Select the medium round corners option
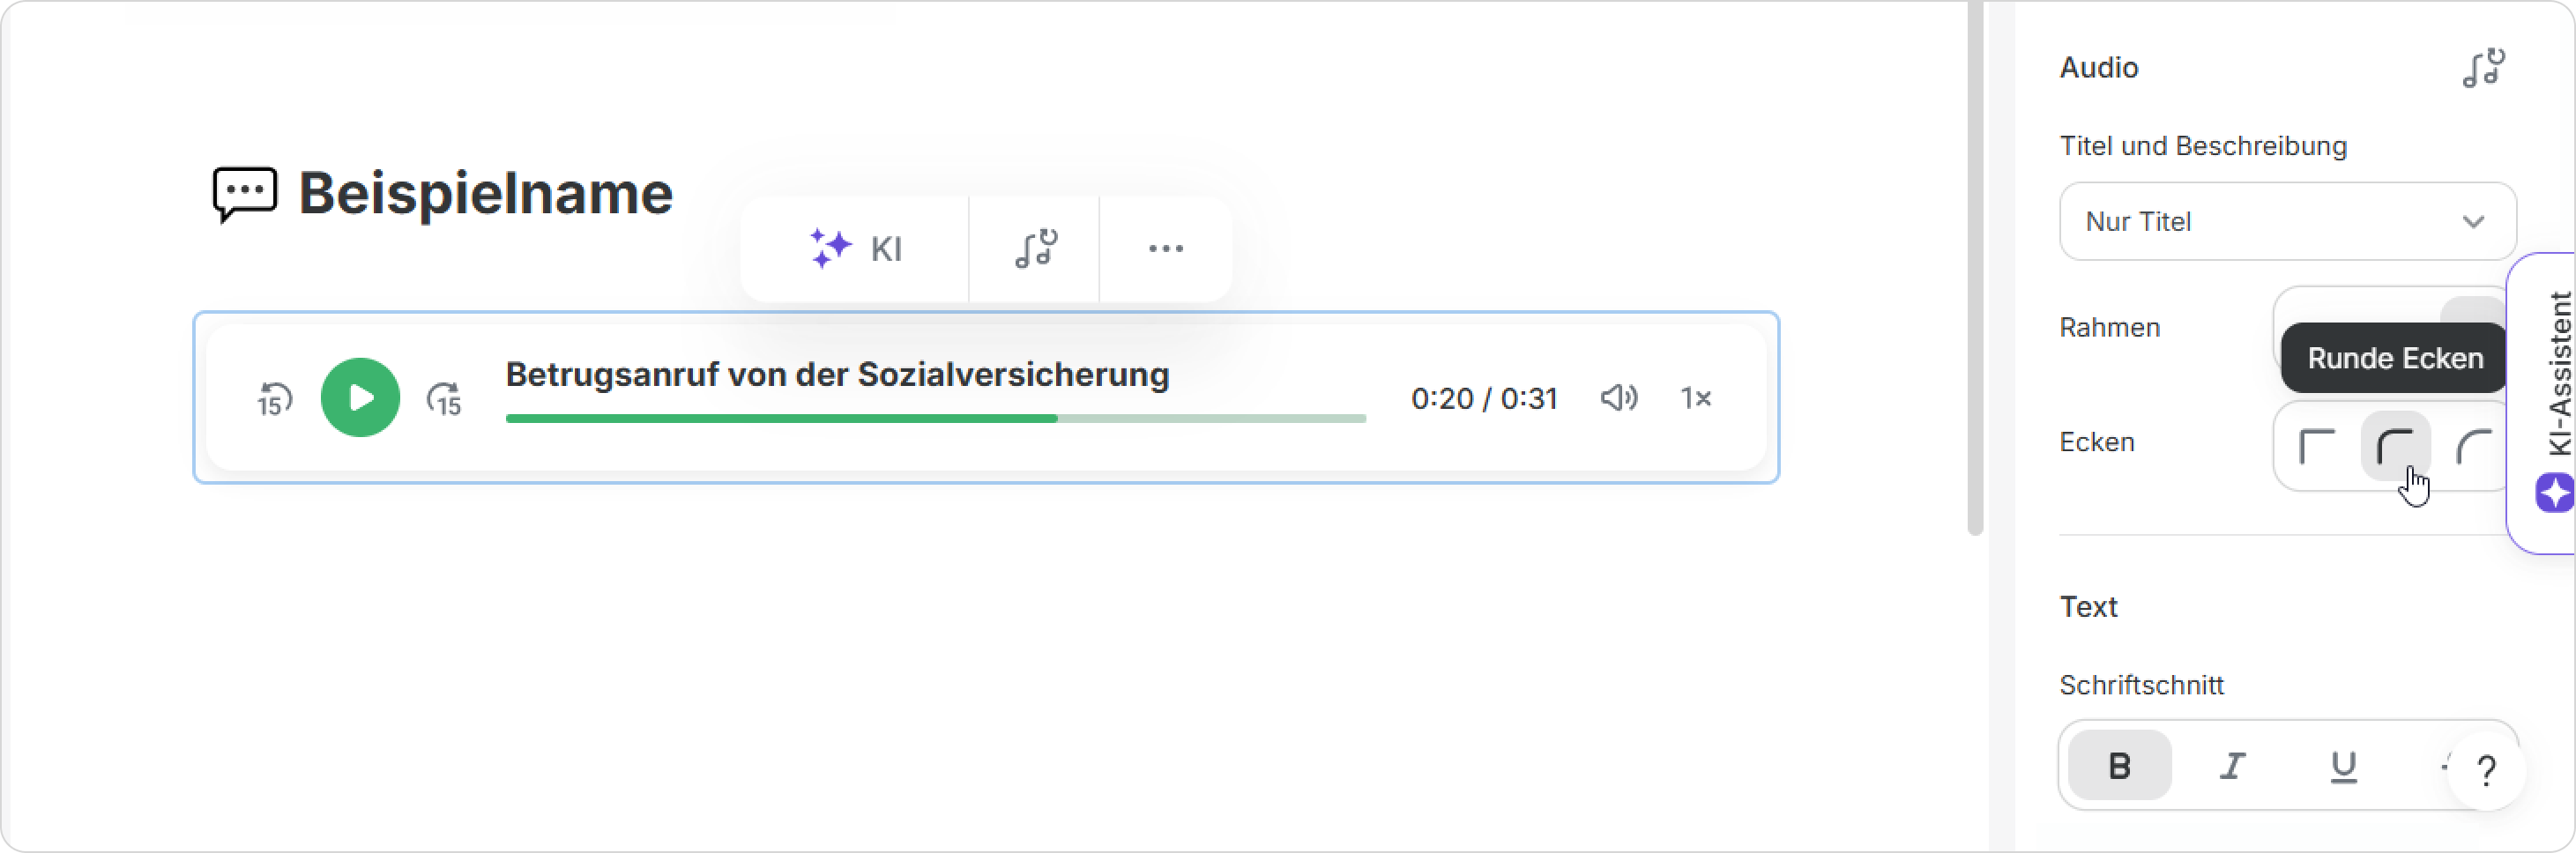The width and height of the screenshot is (2576, 853). click(x=2395, y=446)
